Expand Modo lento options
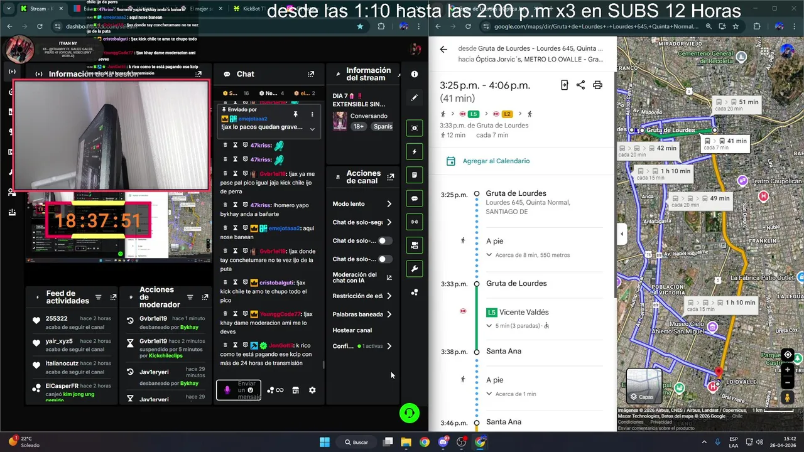804x452 pixels. 389,204
